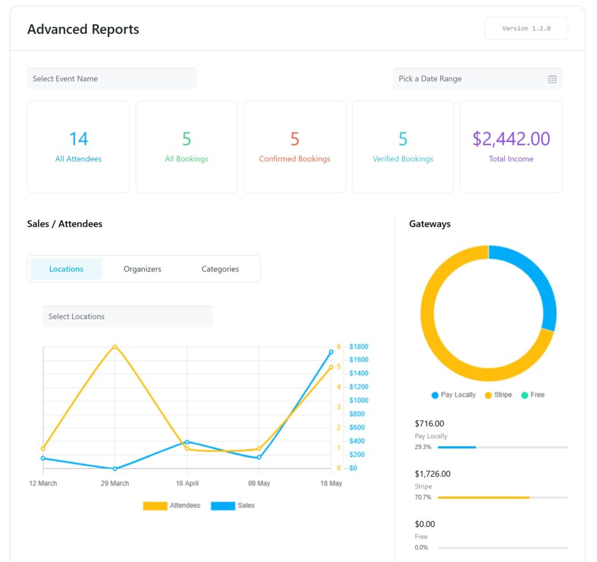Select the Confirmed Bookings card
The width and height of the screenshot is (597, 562).
coord(294,146)
